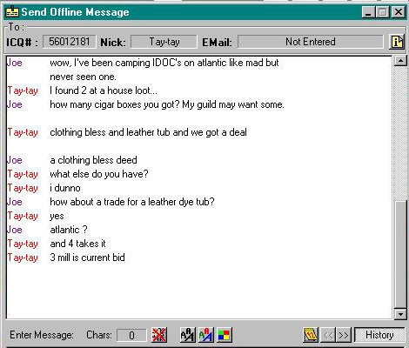Screen dimensions: 409x348
Task: Go to previous message with << button
Action: pyautogui.click(x=328, y=335)
